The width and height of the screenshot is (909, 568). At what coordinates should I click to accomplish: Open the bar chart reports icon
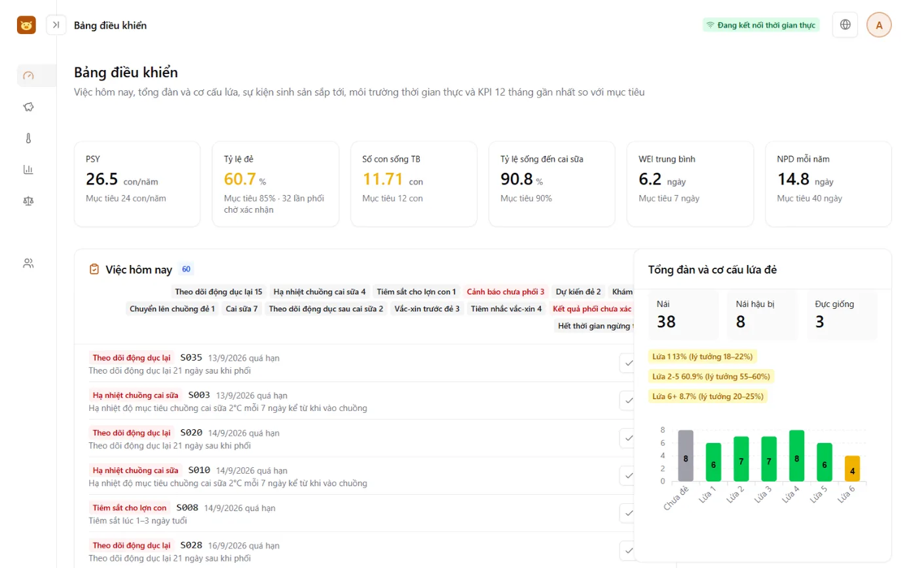coord(28,169)
